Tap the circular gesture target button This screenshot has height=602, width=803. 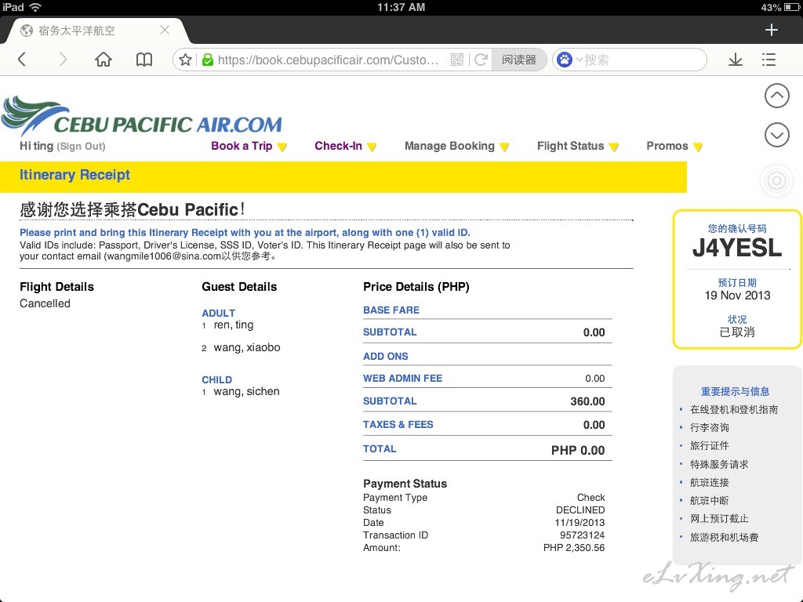pyautogui.click(x=776, y=180)
